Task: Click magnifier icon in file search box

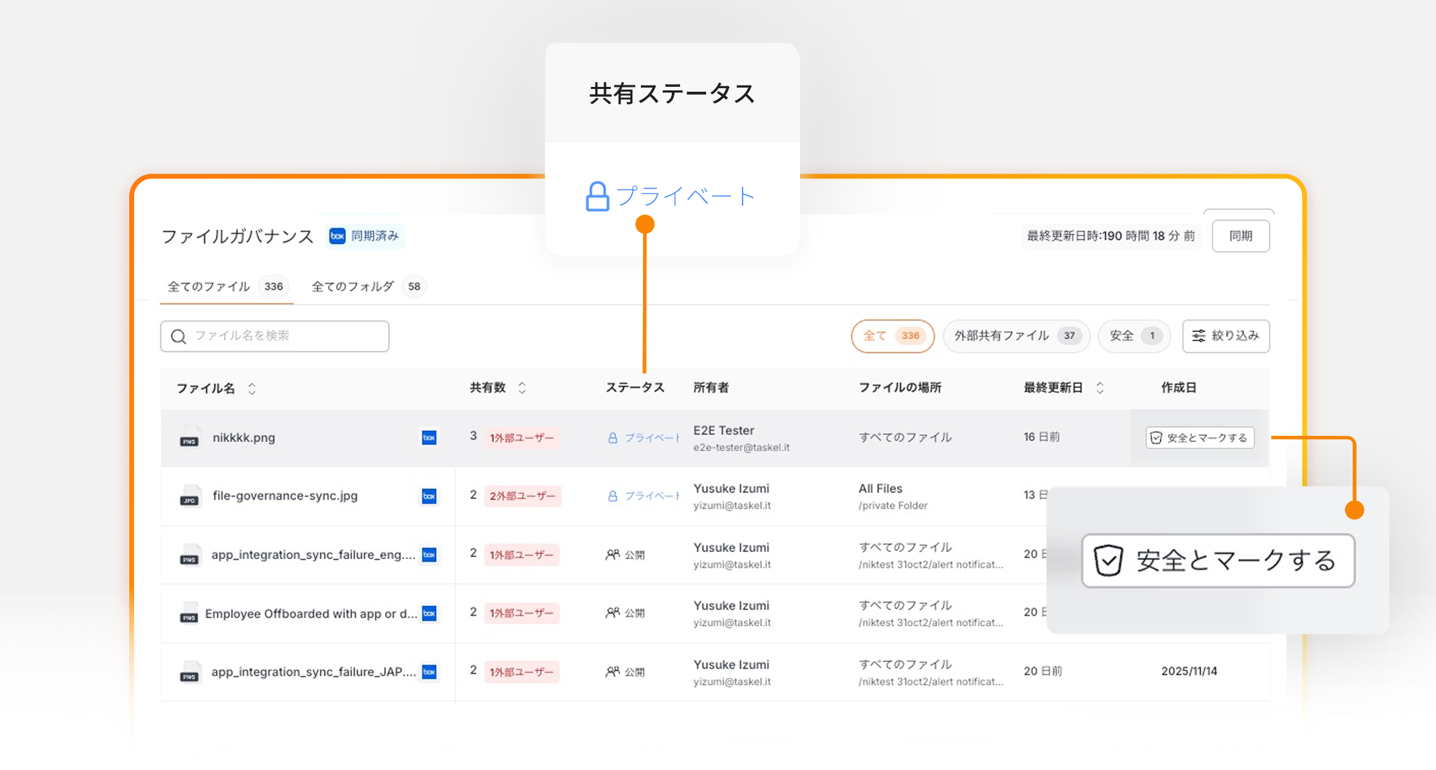Action: (179, 336)
